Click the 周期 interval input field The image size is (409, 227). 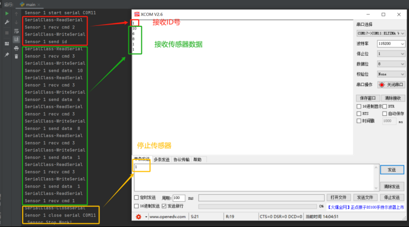point(178,198)
